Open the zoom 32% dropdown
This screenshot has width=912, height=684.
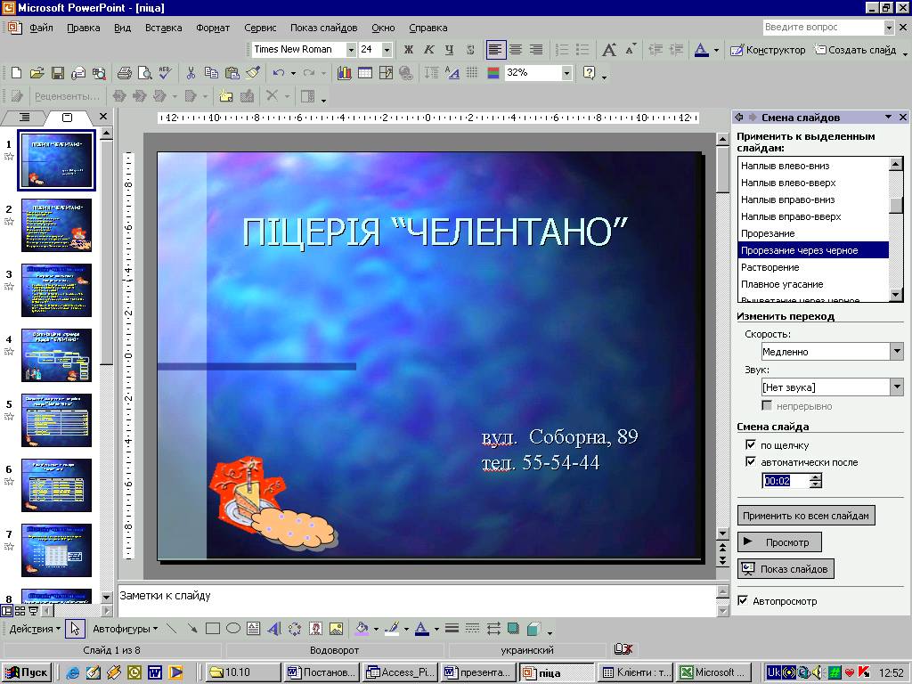coord(566,73)
